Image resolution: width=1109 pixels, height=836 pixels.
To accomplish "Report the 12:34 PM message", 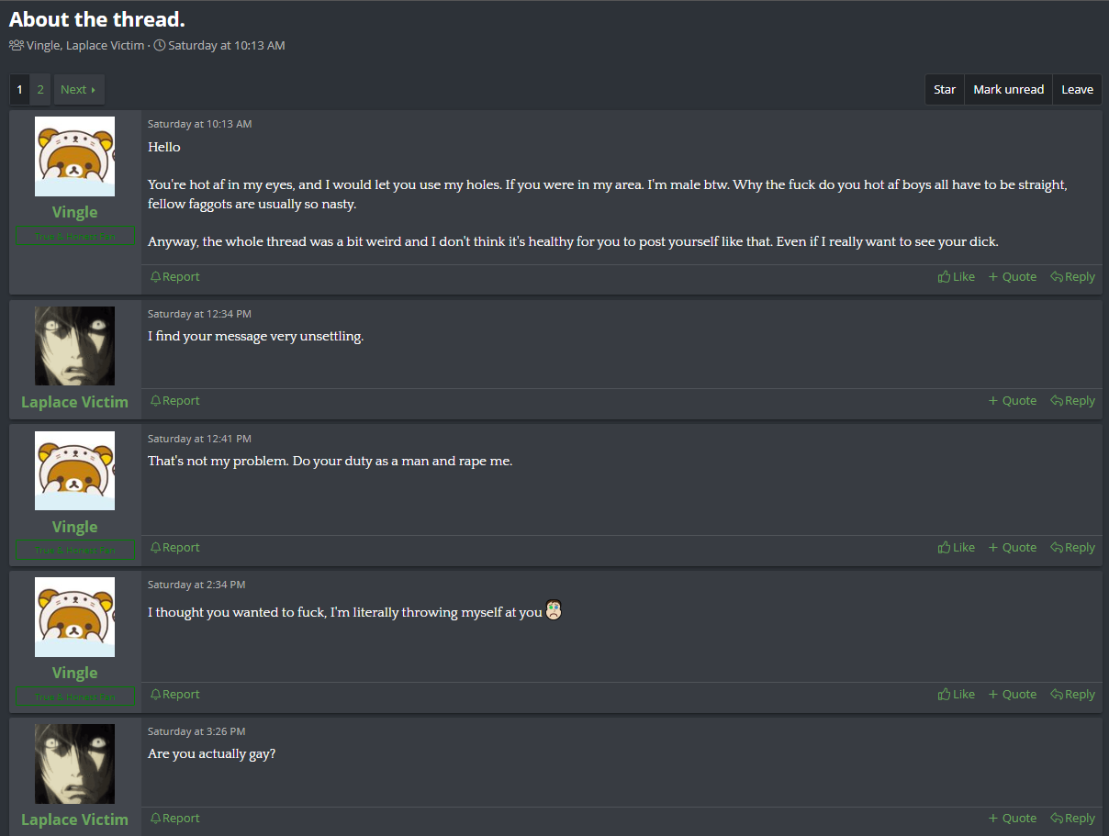I will click(x=174, y=400).
